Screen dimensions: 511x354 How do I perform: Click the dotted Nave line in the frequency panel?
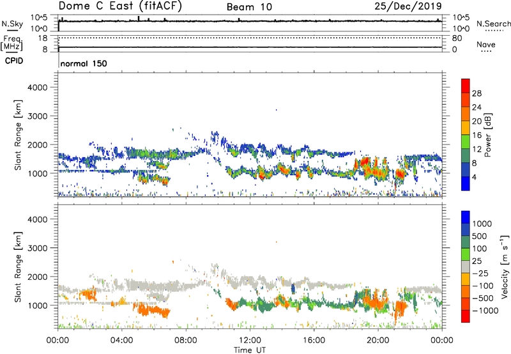[250, 38]
